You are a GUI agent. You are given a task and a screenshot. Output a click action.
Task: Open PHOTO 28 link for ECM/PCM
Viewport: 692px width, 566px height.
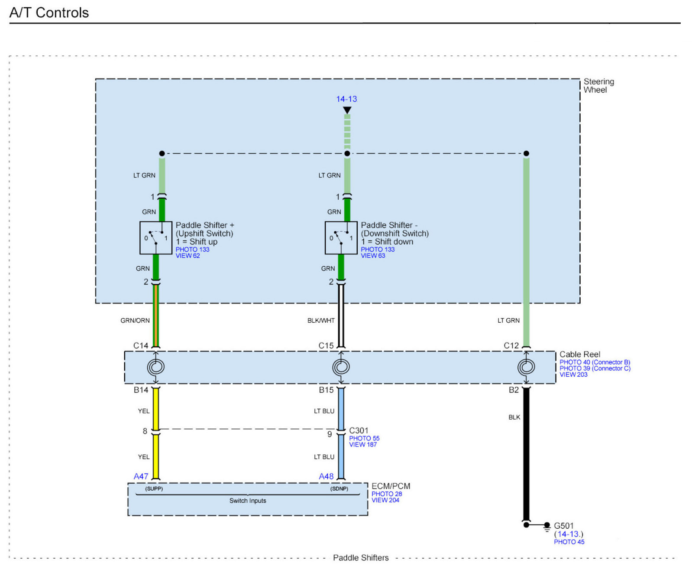click(387, 494)
